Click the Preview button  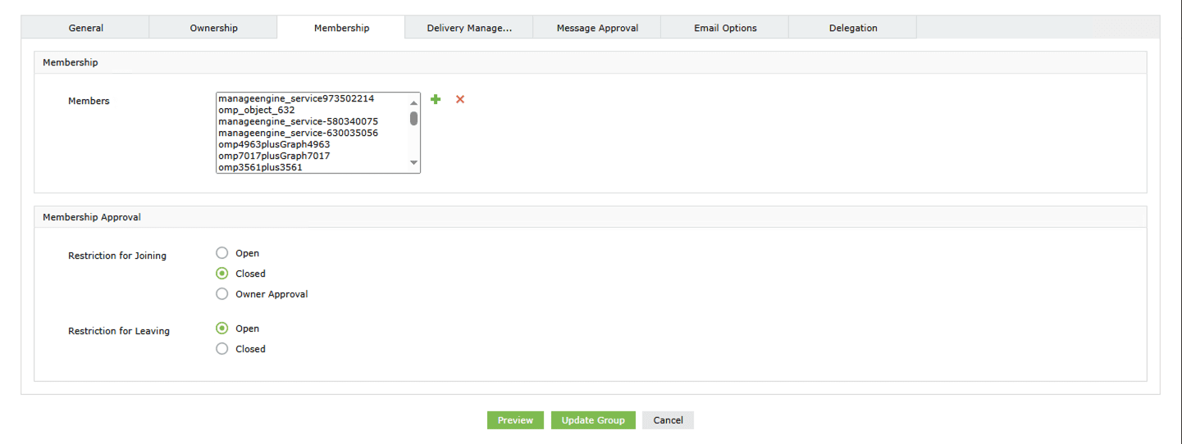coord(515,420)
